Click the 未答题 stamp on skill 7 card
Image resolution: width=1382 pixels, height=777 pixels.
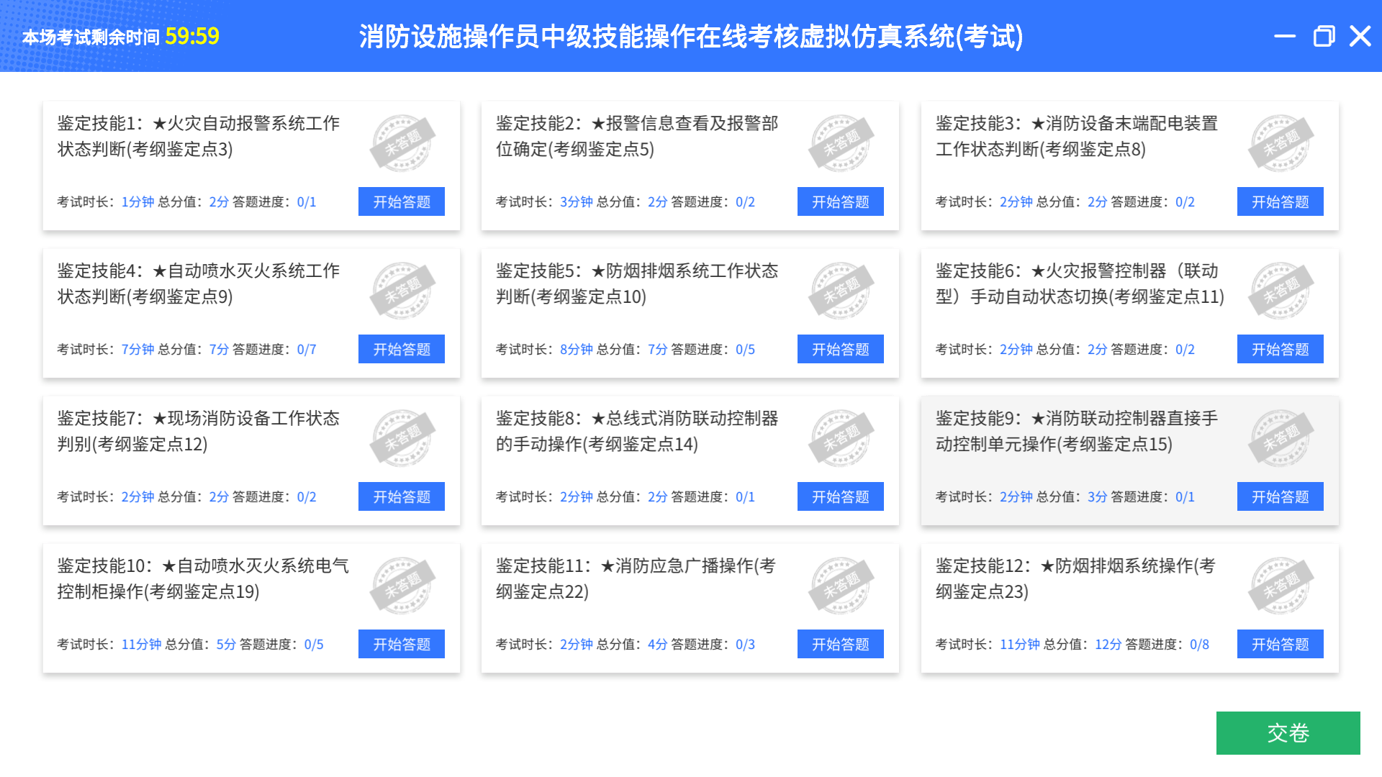click(x=402, y=438)
